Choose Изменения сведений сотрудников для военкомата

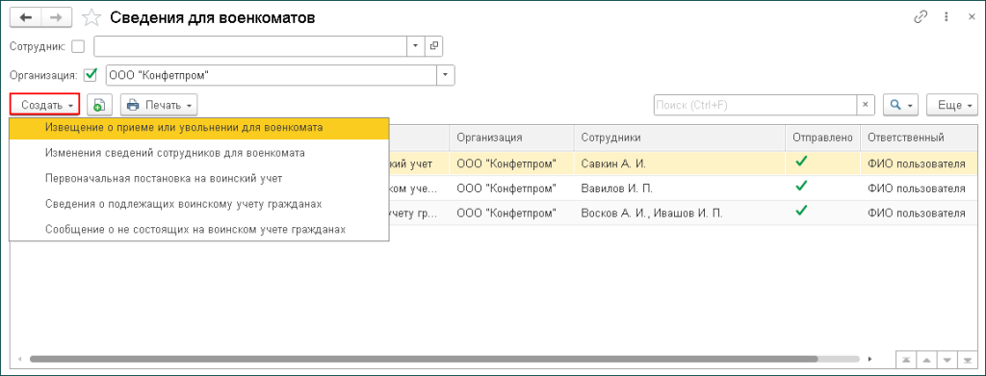coord(199,153)
